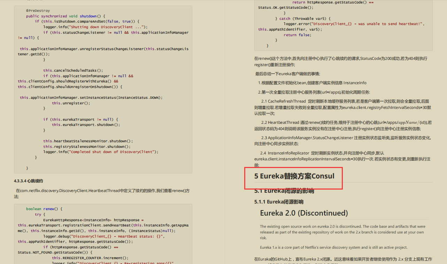The height and width of the screenshot is (264, 447).
Task: Click the 'Eureka 1.x is a core part' sentence
Action: point(333,247)
